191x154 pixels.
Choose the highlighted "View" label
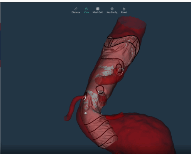point(86,12)
